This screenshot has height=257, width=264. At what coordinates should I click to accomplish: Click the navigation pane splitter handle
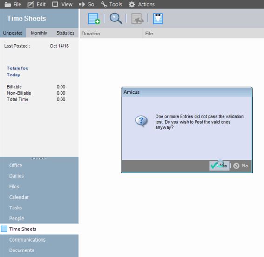tap(39, 158)
